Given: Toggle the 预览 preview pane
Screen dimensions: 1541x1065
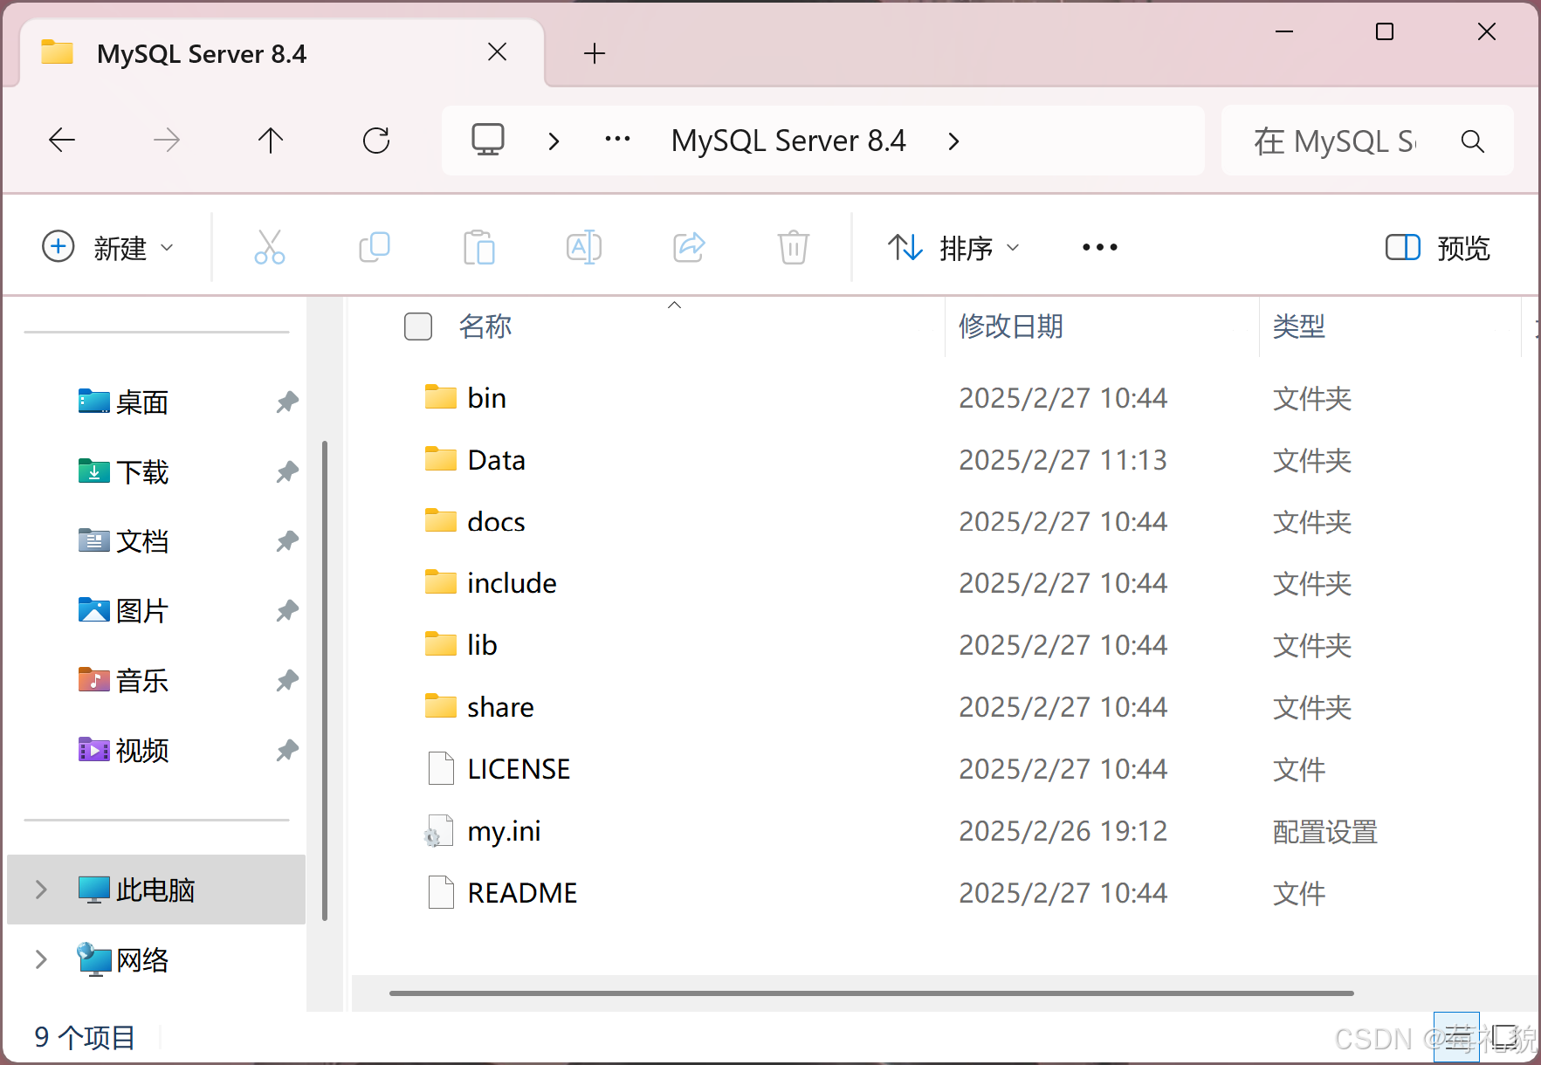Looking at the screenshot, I should [1437, 248].
